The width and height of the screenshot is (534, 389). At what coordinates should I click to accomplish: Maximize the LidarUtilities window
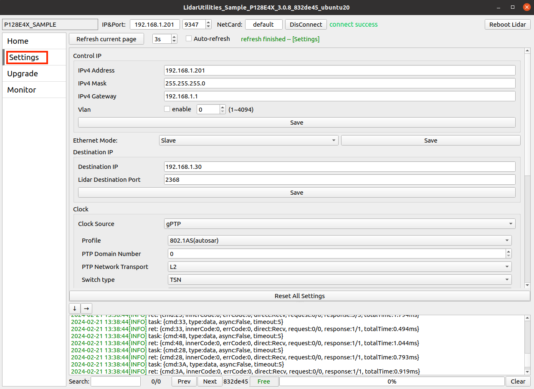(x=513, y=7)
